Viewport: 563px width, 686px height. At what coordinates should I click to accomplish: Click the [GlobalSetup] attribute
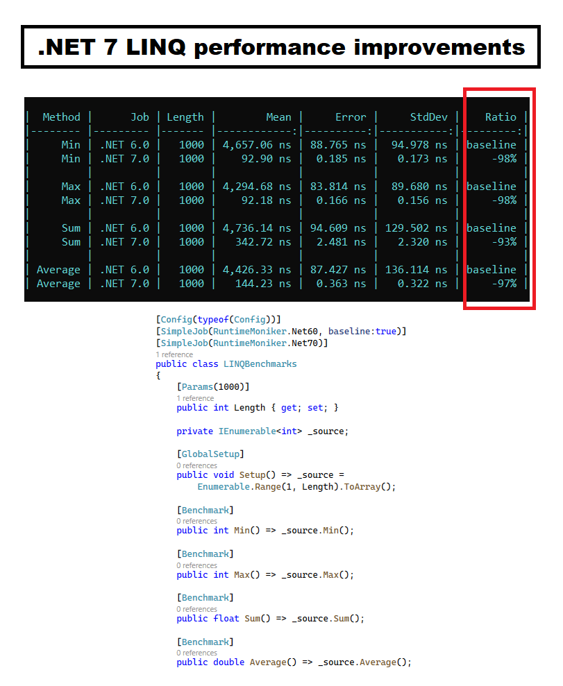(209, 454)
